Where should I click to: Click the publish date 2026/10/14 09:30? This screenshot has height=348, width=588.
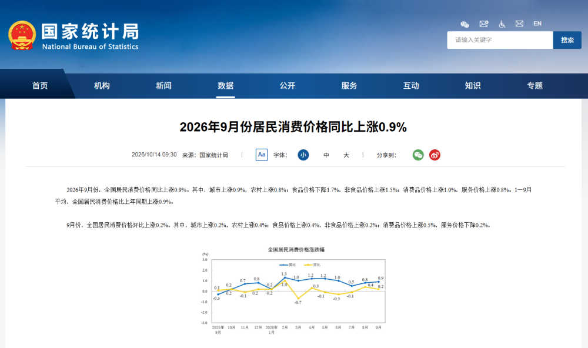(154, 155)
